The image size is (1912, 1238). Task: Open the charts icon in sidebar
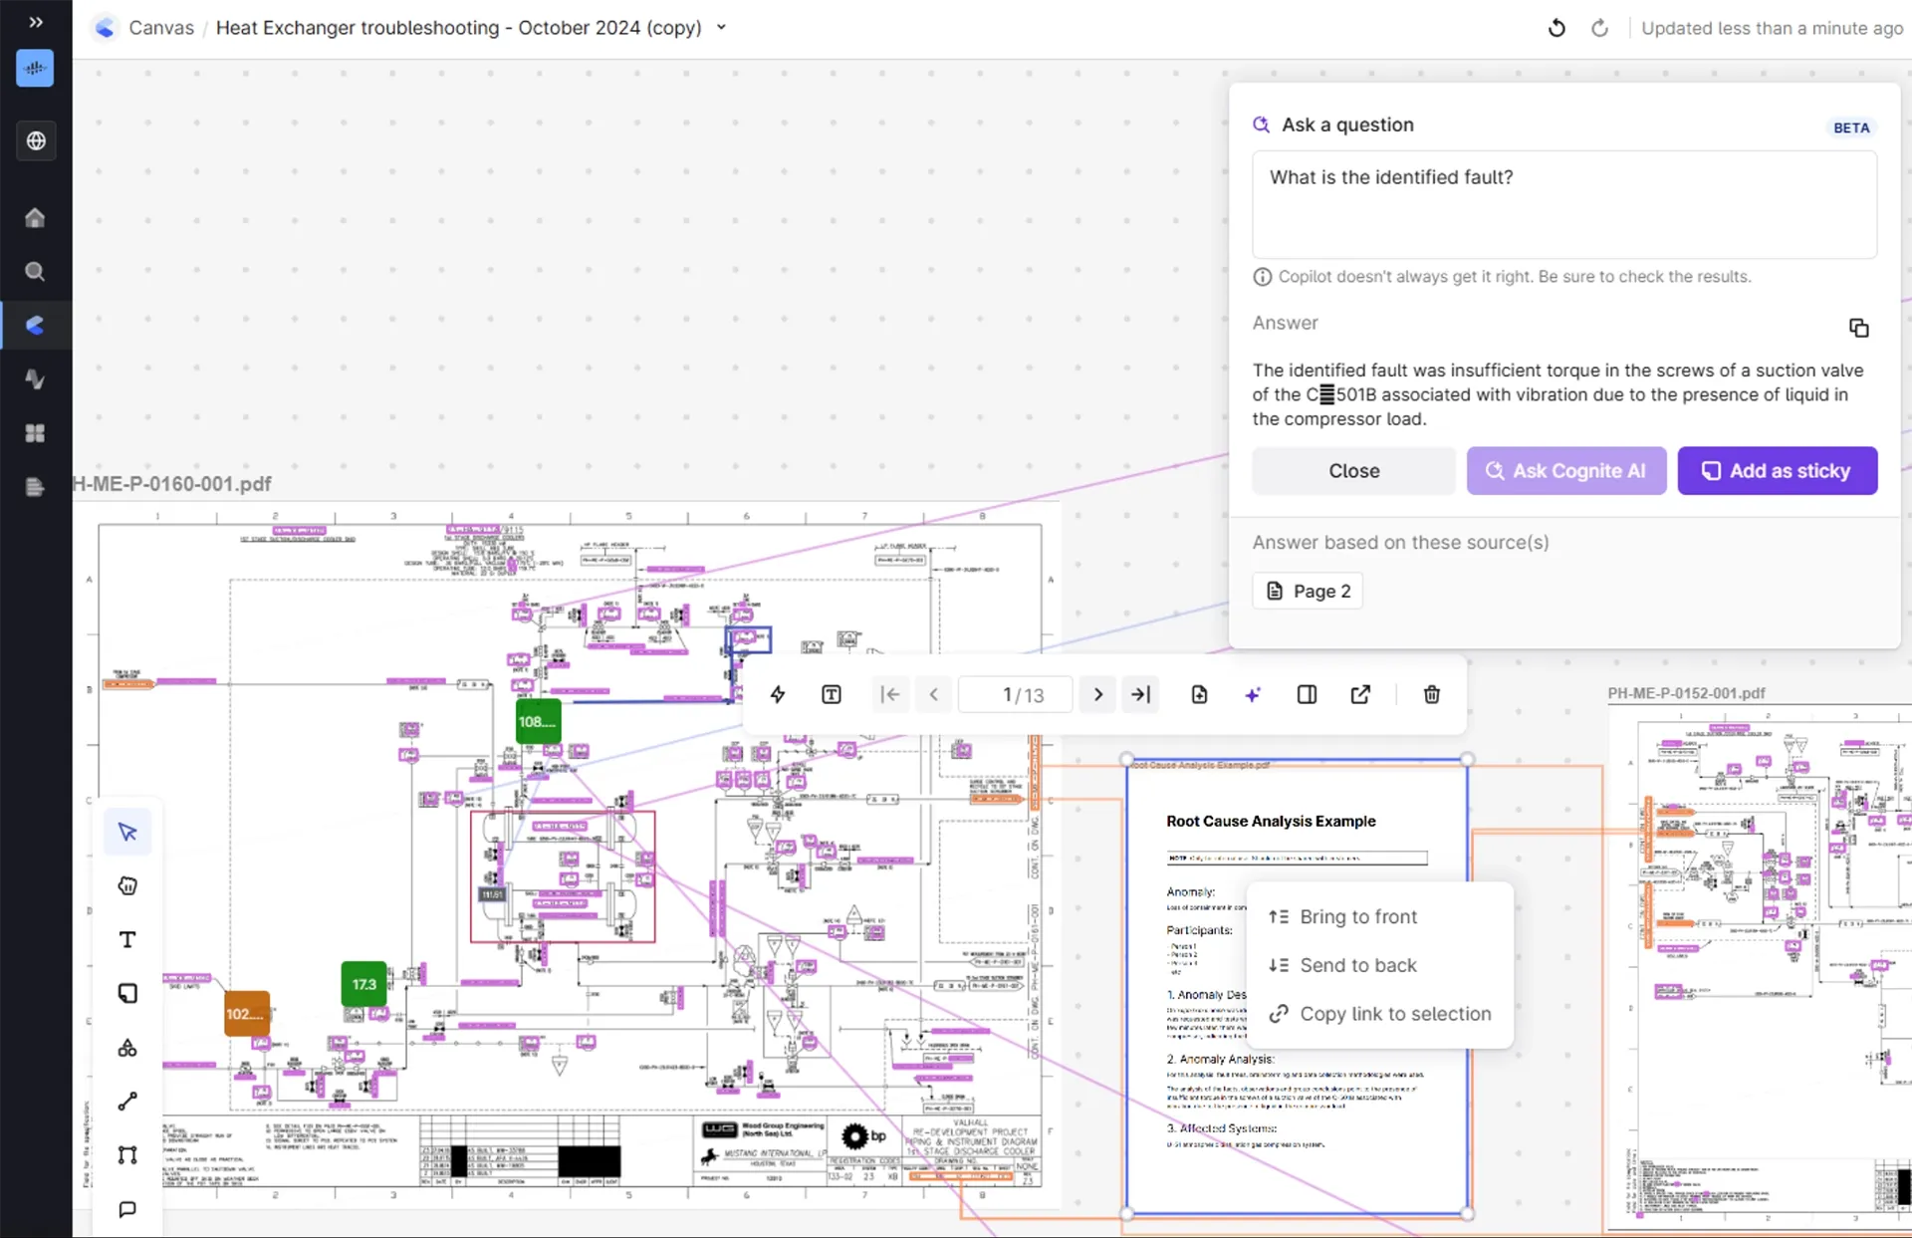tap(35, 379)
